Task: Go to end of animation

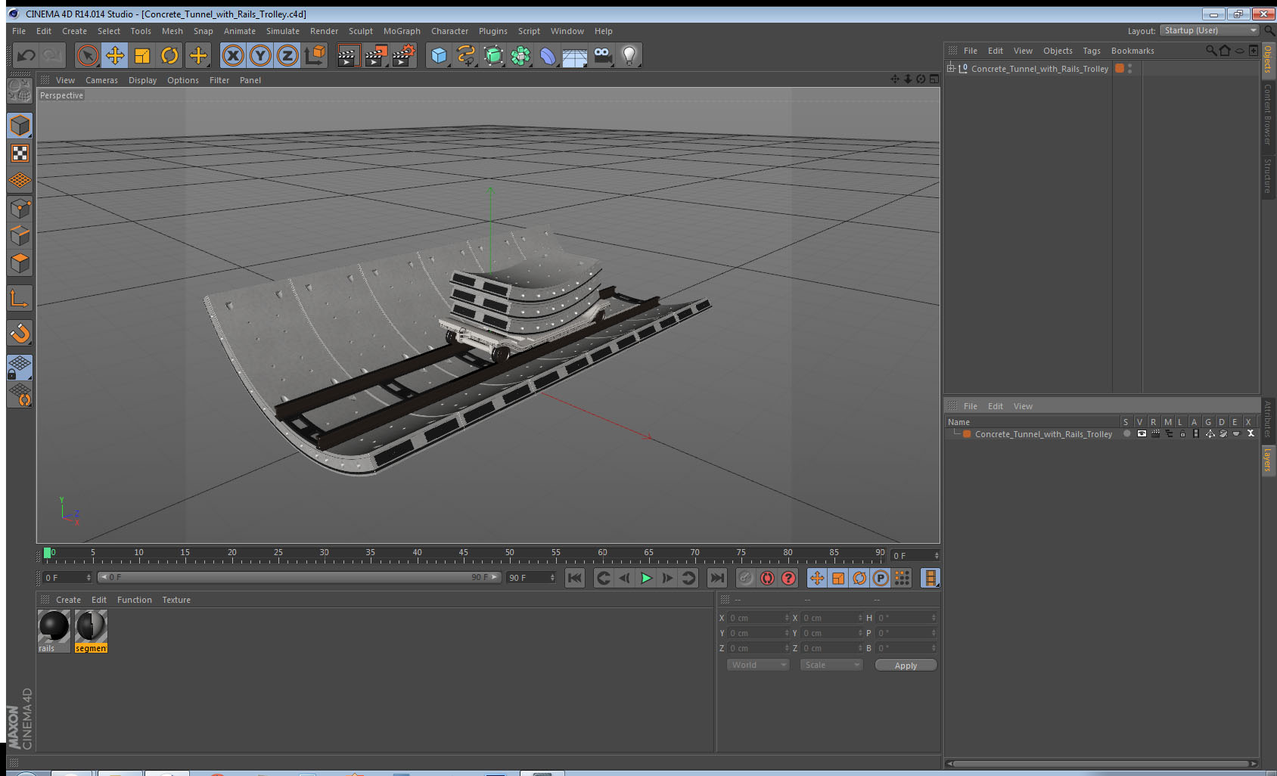Action: 716,578
